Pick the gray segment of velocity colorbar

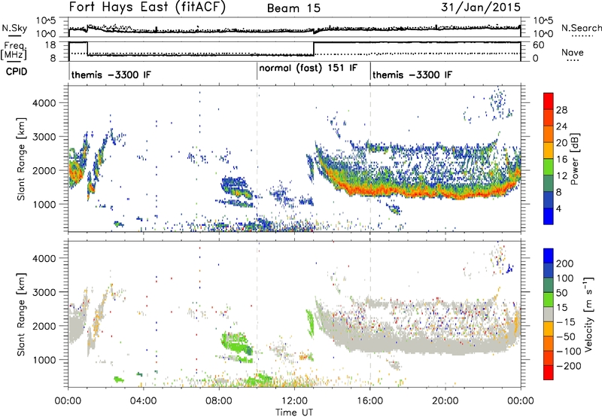tap(549, 314)
